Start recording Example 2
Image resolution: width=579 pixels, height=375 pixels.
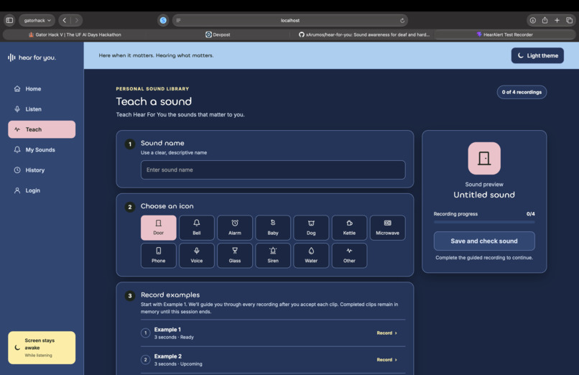(x=386, y=359)
